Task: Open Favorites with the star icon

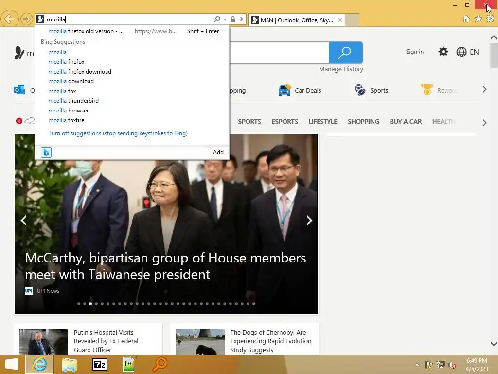Action: tap(478, 19)
